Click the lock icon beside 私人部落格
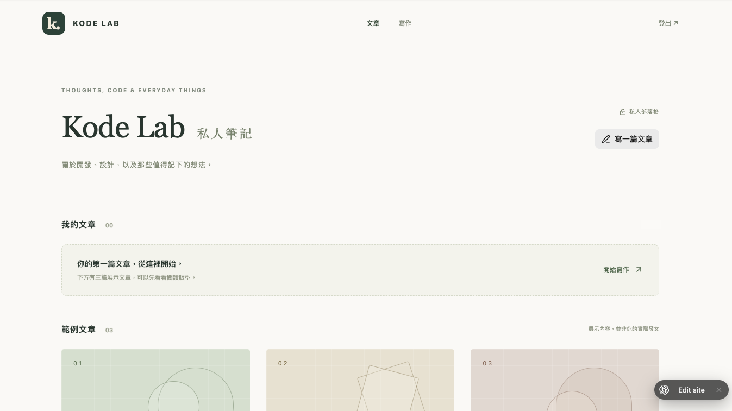 (x=623, y=112)
